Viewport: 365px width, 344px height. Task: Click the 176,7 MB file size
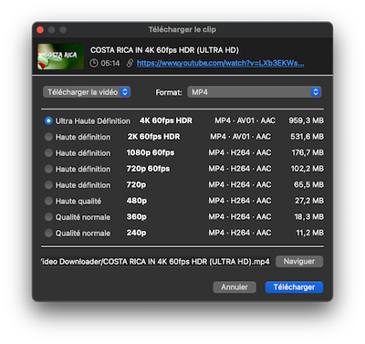click(x=308, y=152)
